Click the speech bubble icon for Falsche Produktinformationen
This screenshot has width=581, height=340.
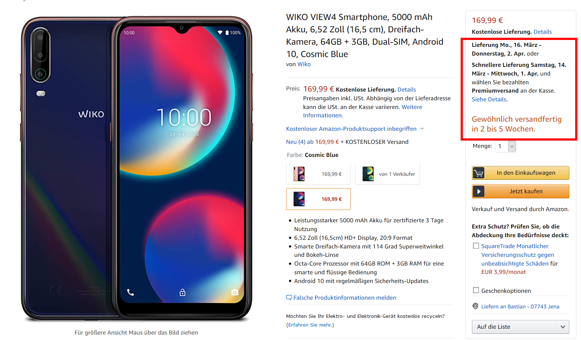click(289, 297)
